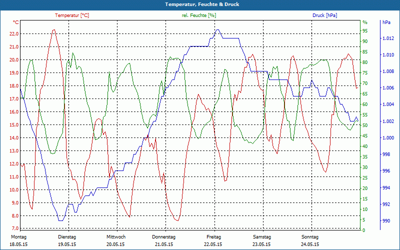Click the '20' humidity axis value
The image size is (400, 250).
pyautogui.click(x=365, y=188)
